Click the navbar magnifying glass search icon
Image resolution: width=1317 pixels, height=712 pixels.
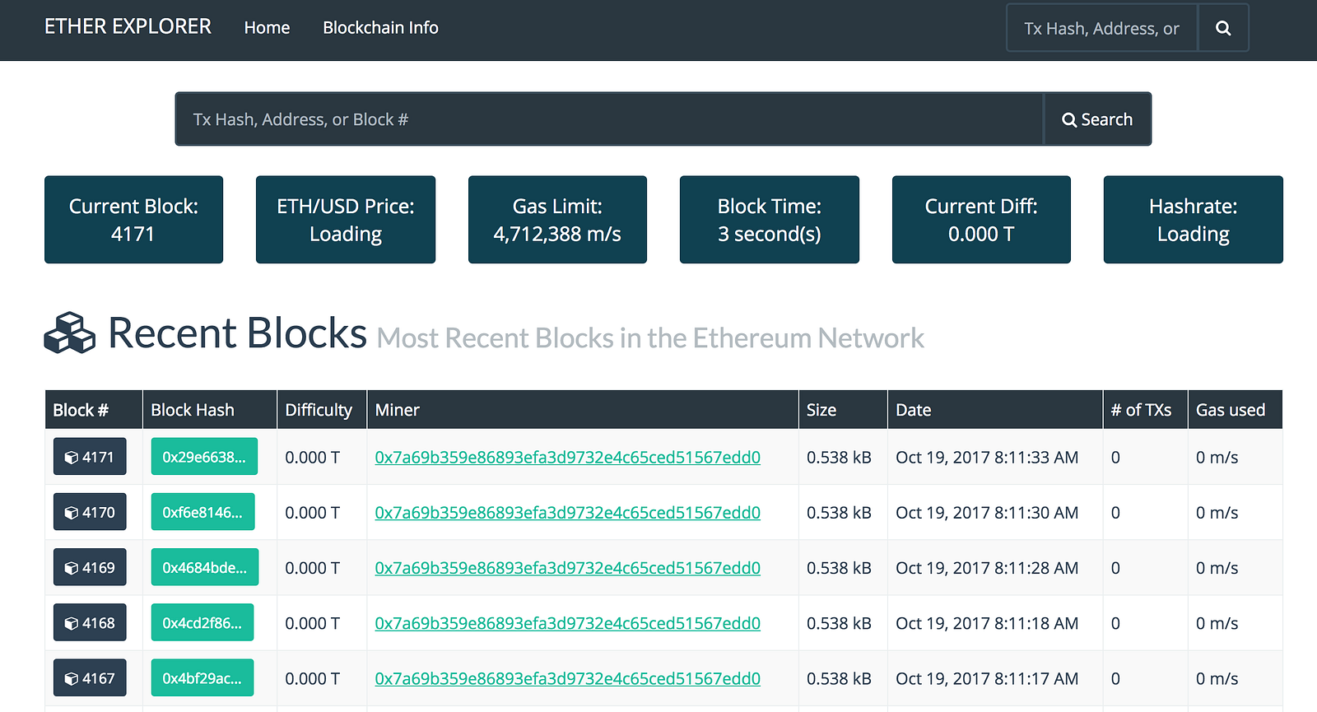tap(1223, 28)
